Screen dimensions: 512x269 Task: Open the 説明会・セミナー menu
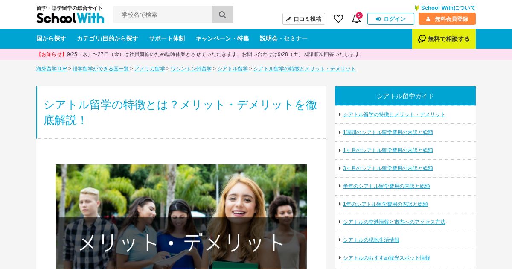[284, 38]
